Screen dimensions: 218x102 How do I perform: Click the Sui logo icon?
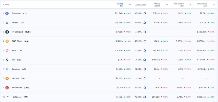7,60
